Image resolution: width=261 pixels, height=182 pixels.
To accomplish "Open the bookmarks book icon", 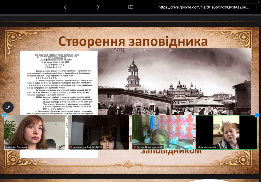I will click(131, 7).
